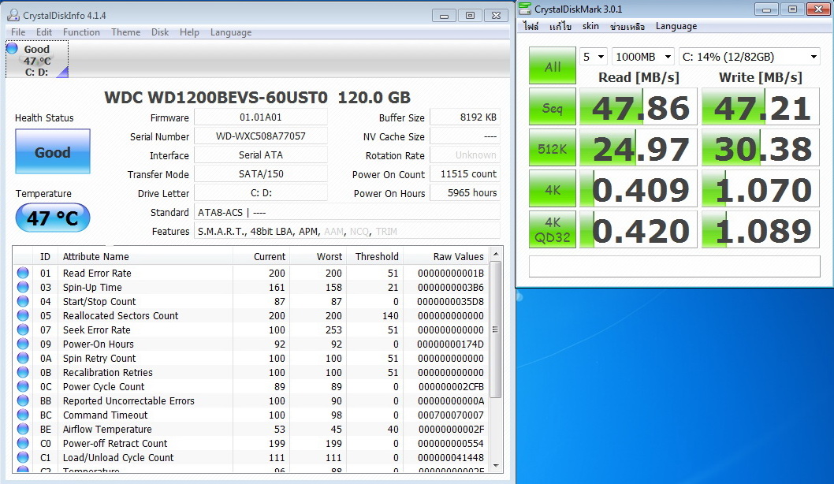Image resolution: width=834 pixels, height=484 pixels.
Task: Click the attribute list scroll up arrow
Action: 496,254
